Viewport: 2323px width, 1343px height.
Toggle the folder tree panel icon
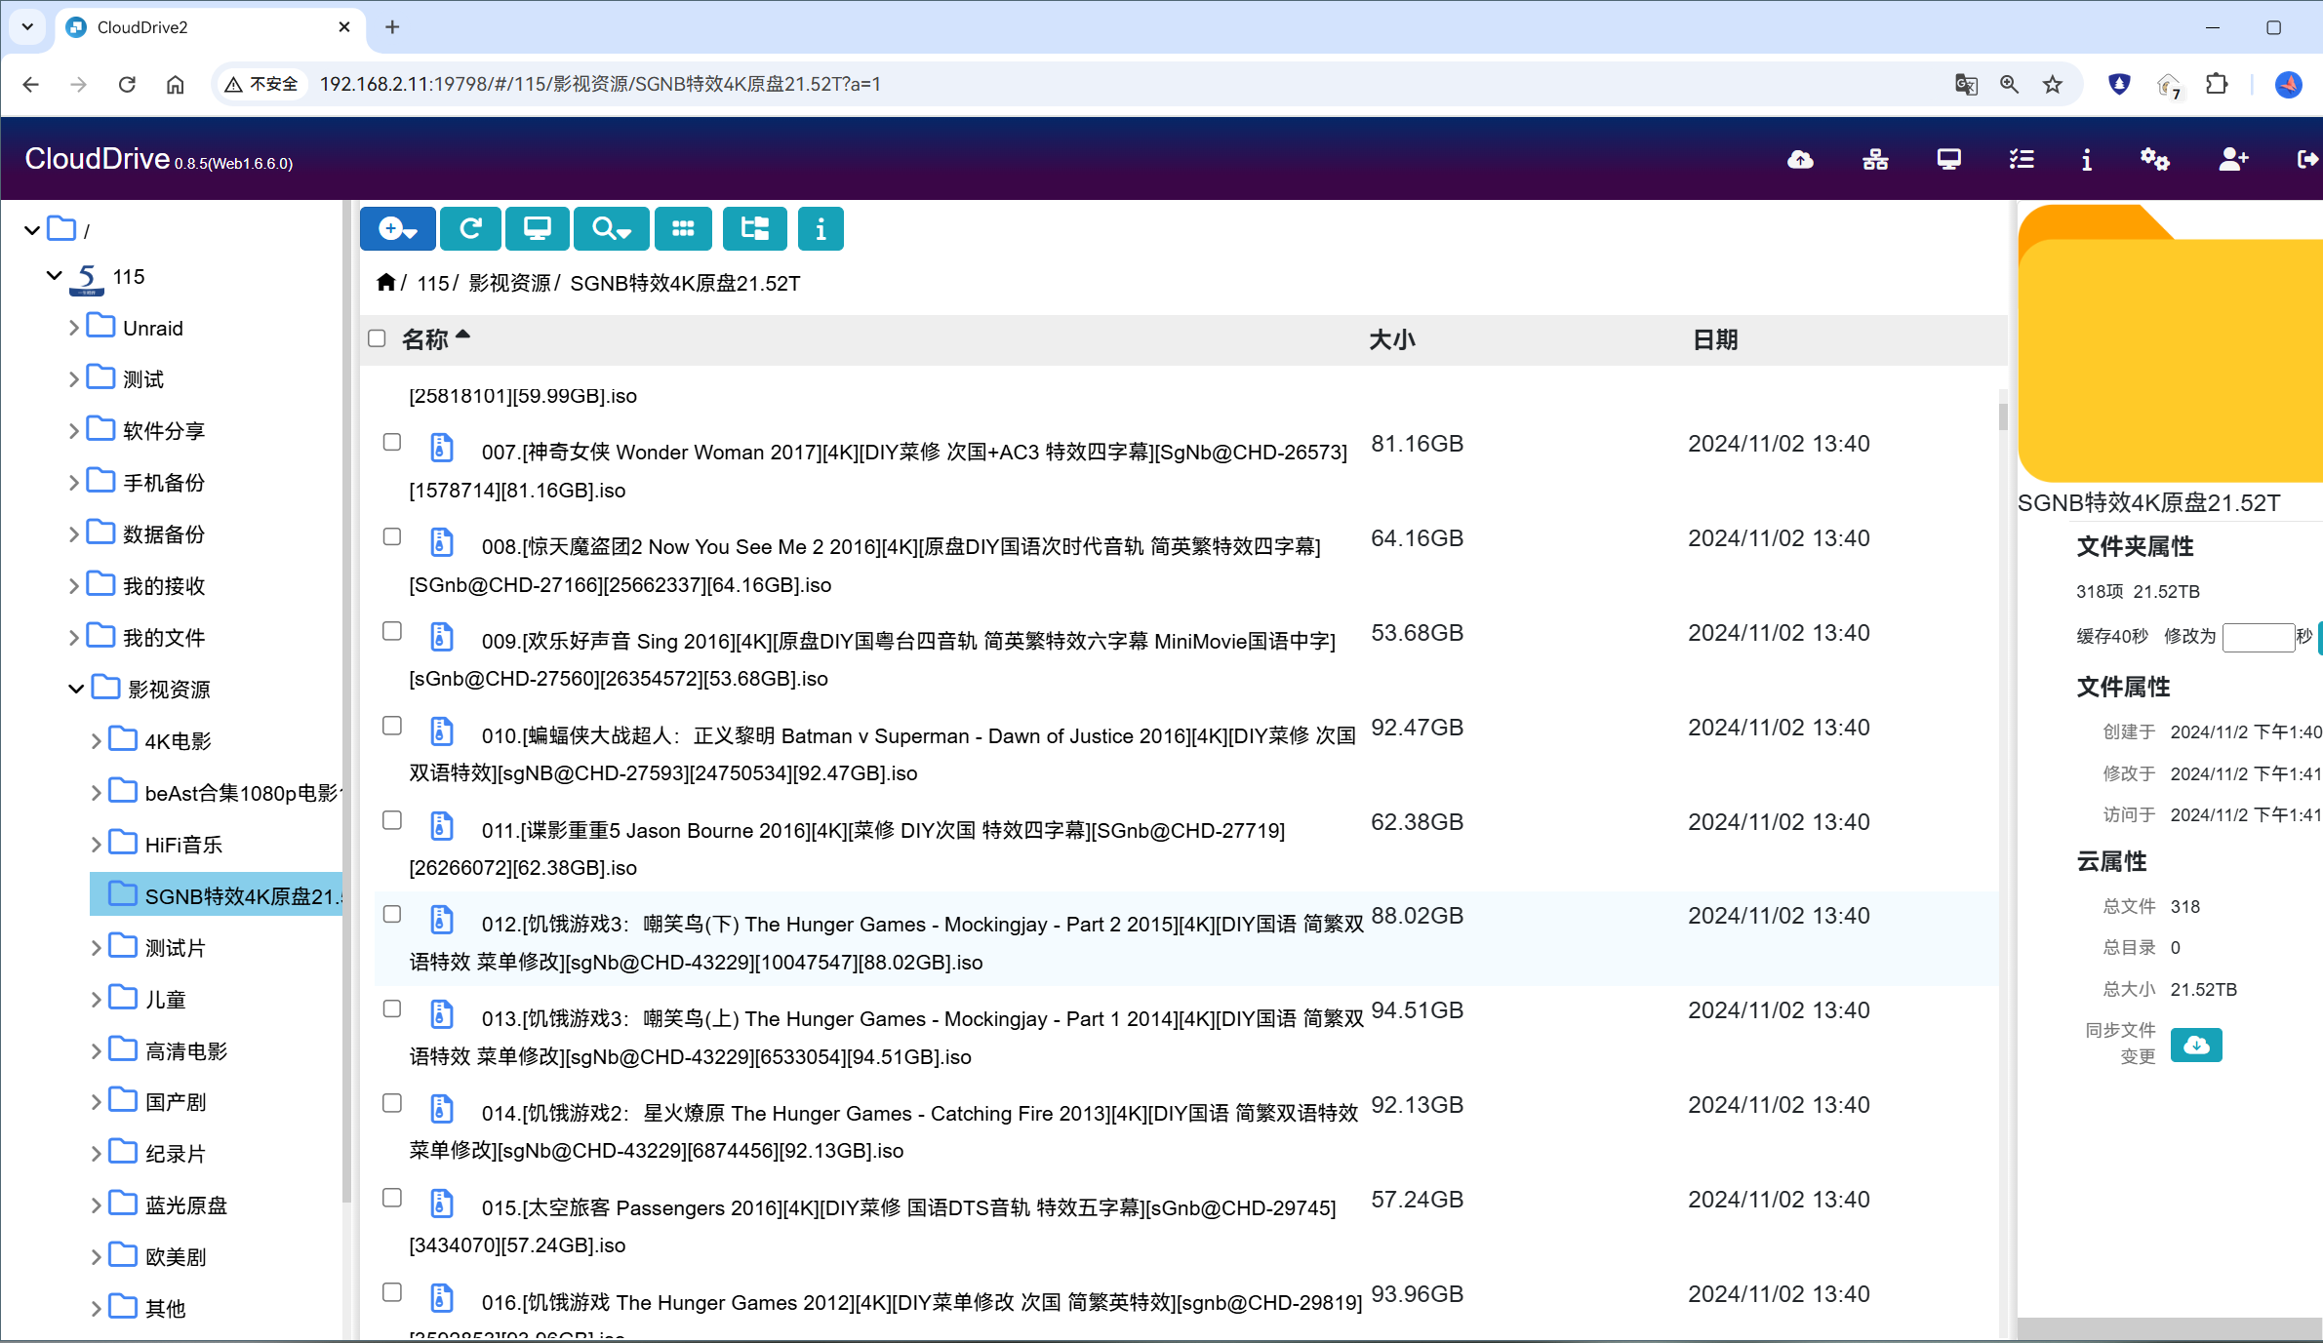pyautogui.click(x=755, y=229)
